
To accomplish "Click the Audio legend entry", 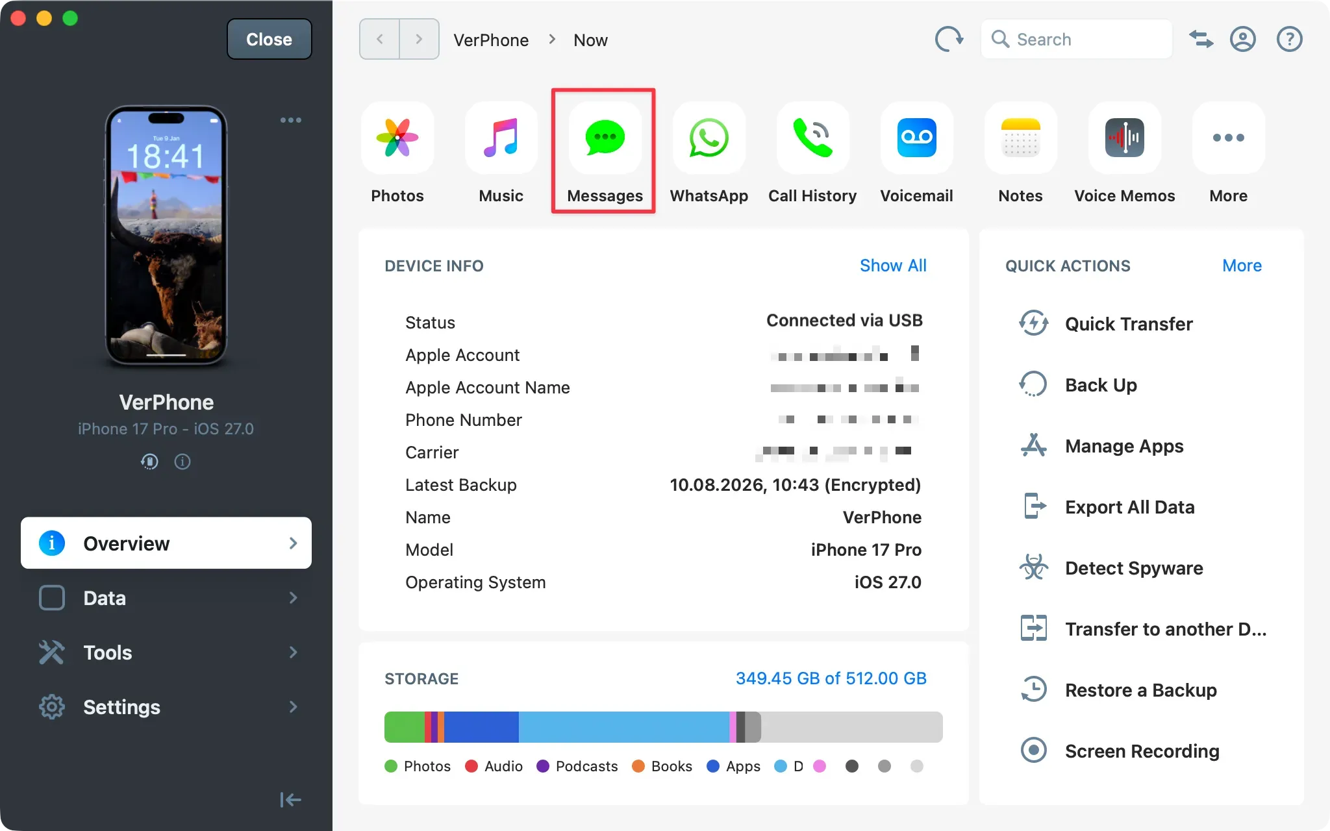I will pos(494,766).
